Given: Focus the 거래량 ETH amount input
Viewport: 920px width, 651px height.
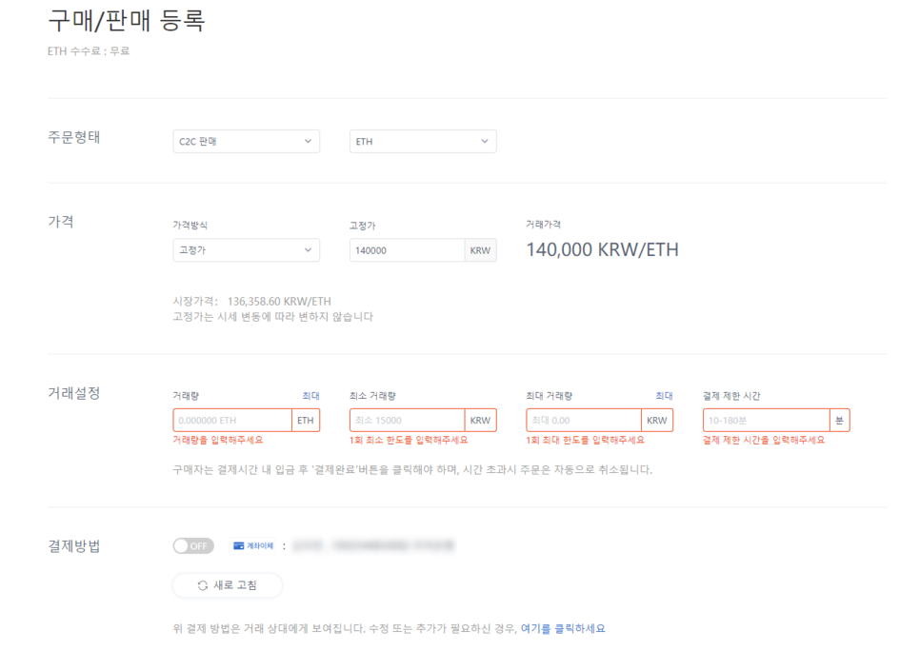Looking at the screenshot, I should click(232, 420).
